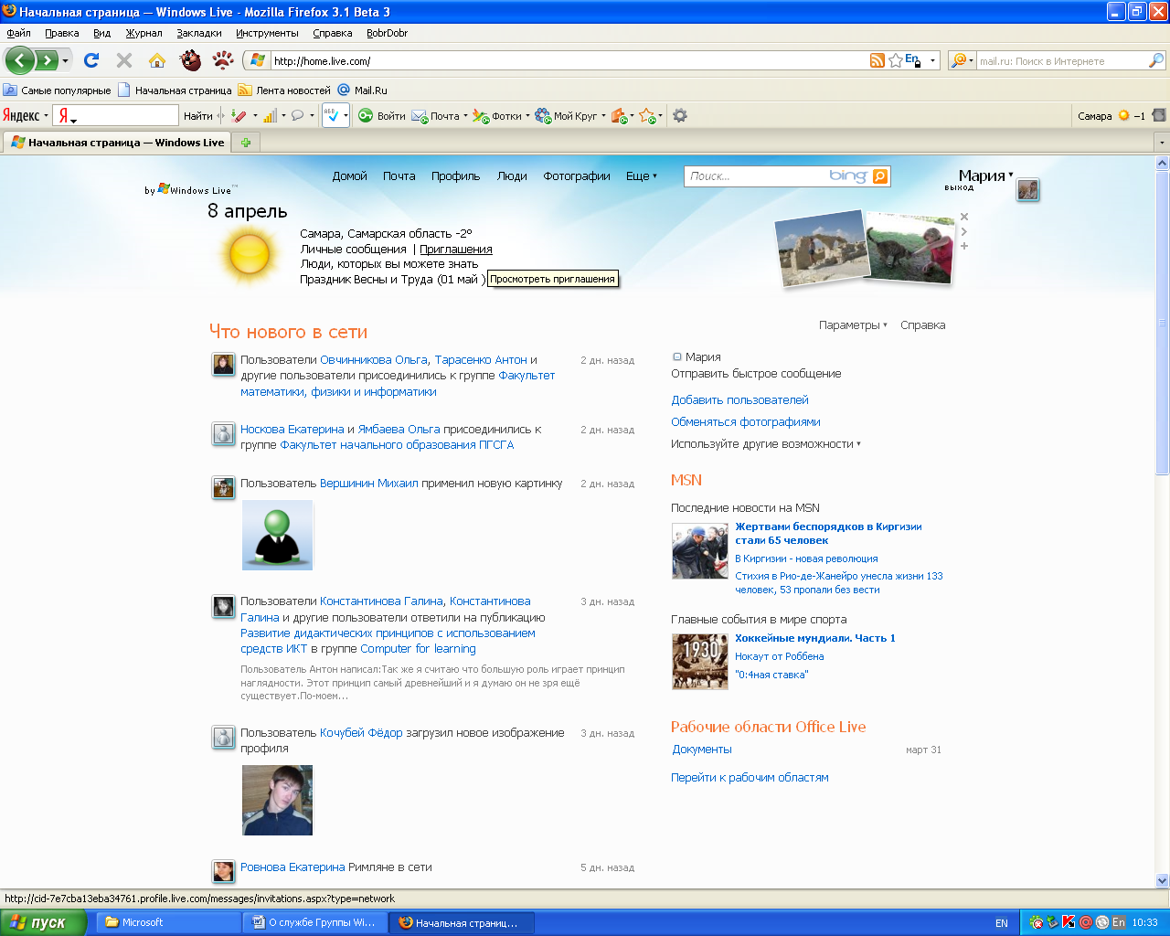Open Фотографии in Windows Live navigation
The width and height of the screenshot is (1170, 936).
(x=577, y=176)
